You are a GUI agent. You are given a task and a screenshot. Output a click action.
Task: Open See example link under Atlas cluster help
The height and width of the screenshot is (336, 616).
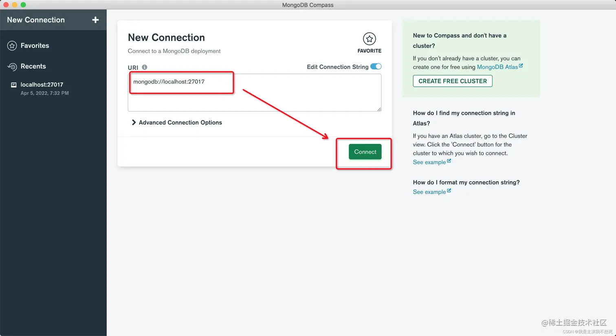[429, 162]
